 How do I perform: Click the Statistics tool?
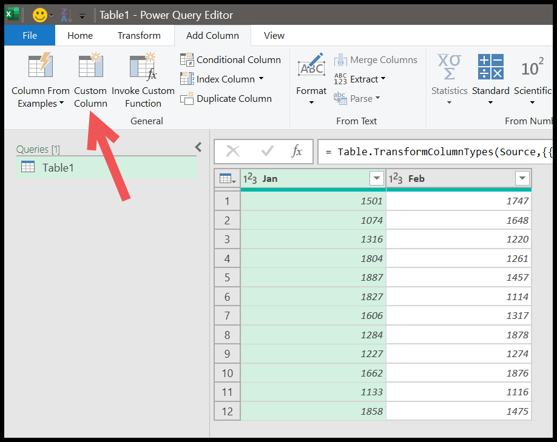click(449, 76)
